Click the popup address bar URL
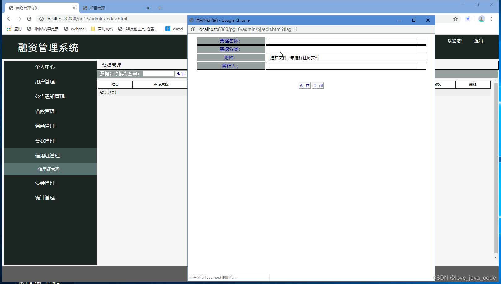Image resolution: width=501 pixels, height=284 pixels. pos(247,29)
